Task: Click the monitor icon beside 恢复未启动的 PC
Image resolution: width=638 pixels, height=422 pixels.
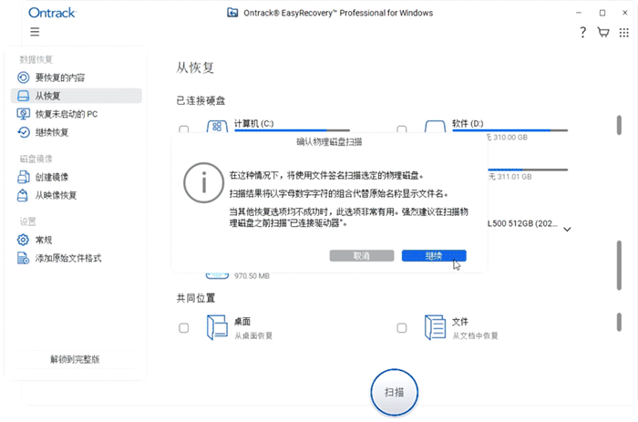Action: (x=23, y=114)
